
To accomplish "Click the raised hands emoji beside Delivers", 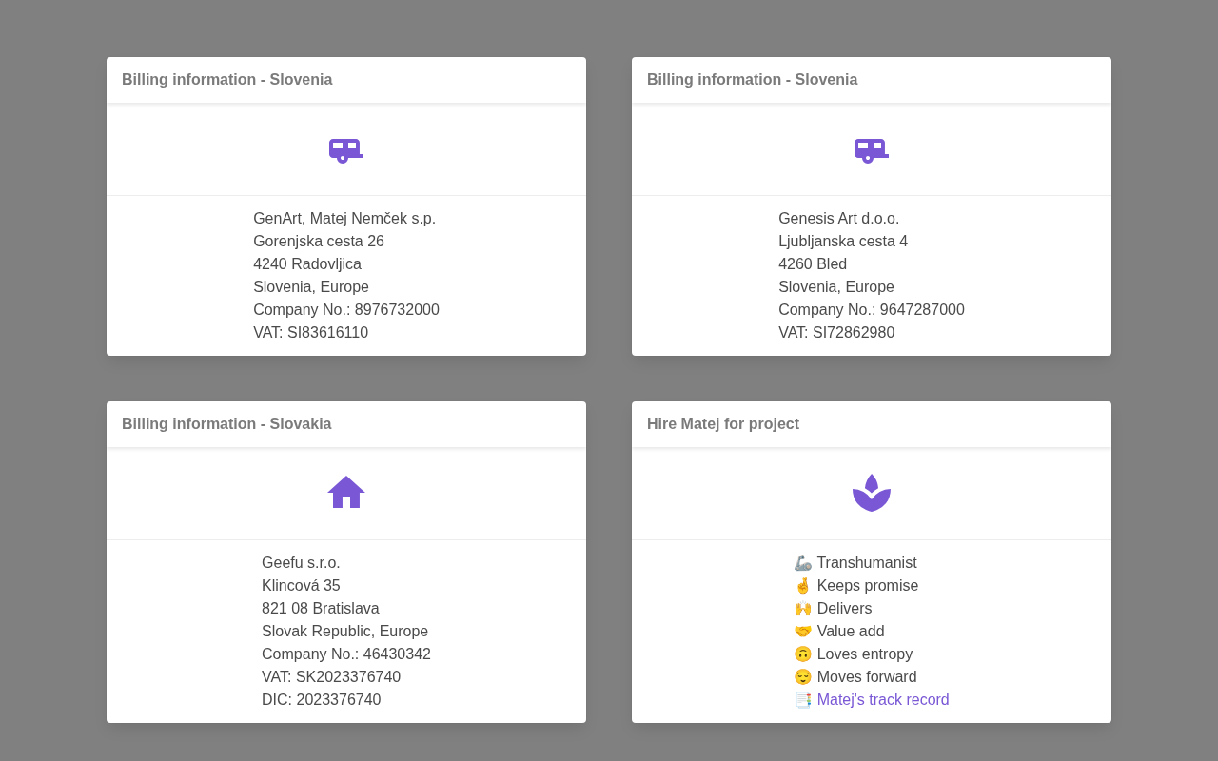I will (x=803, y=609).
